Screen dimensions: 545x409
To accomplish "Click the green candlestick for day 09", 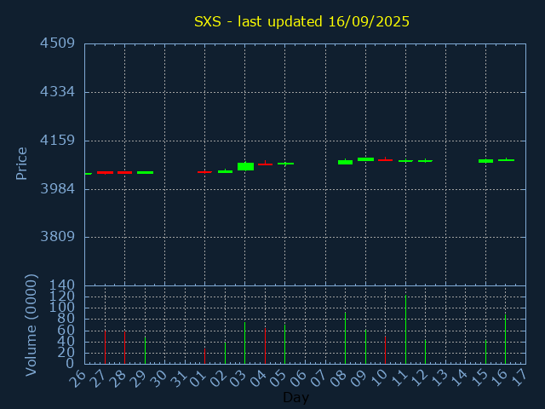I will [365, 159].
